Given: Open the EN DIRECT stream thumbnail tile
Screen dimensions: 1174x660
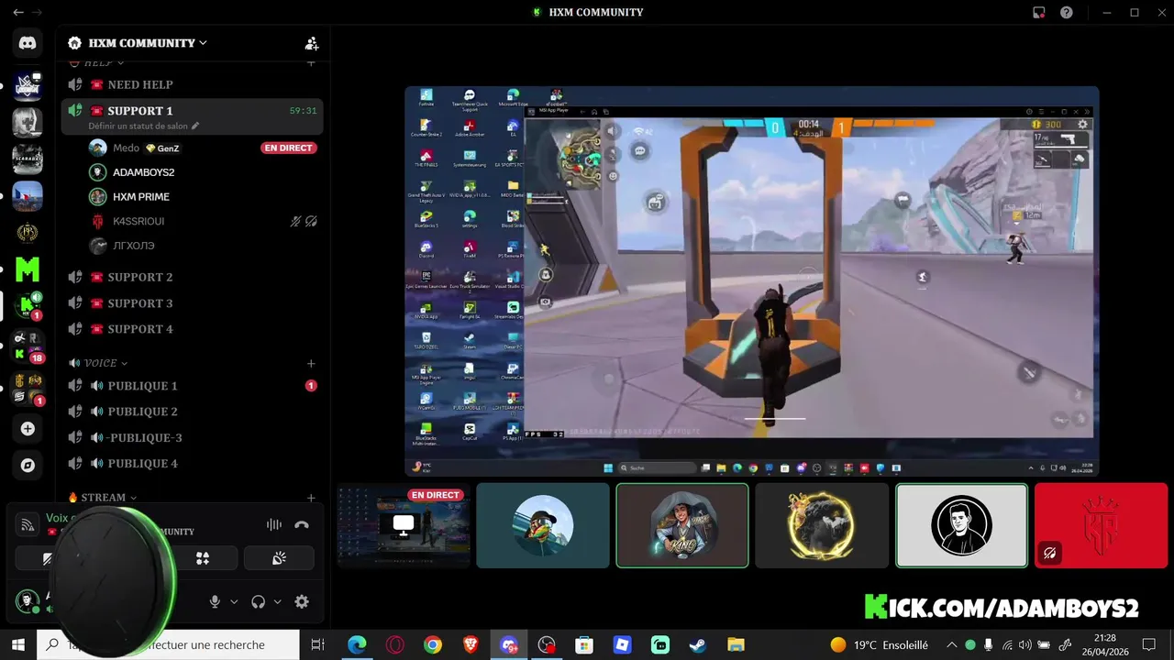Looking at the screenshot, I should click(x=404, y=526).
